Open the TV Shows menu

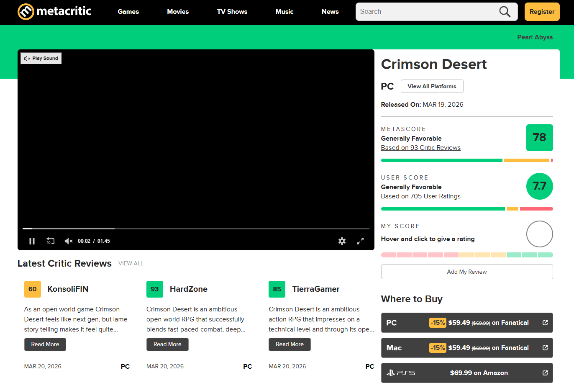[x=232, y=12]
